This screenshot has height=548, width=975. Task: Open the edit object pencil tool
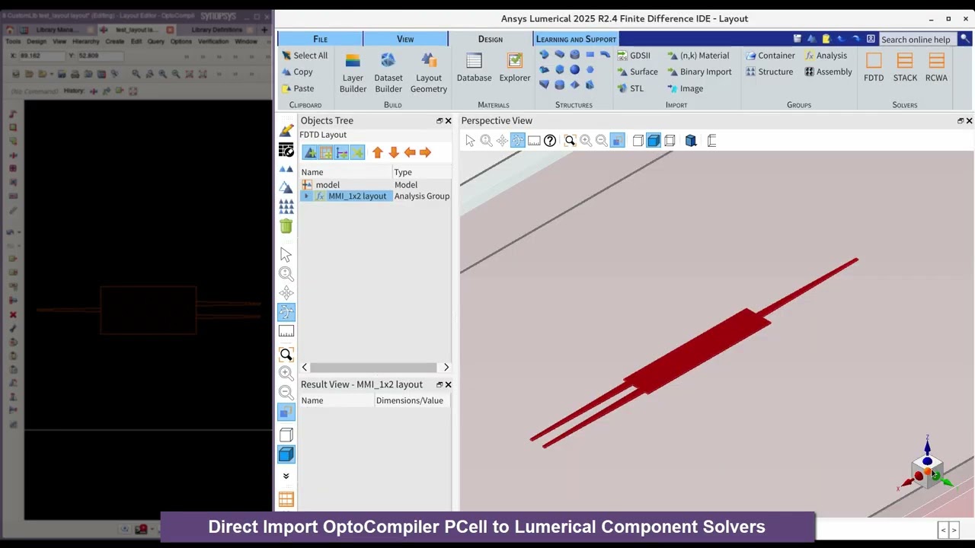286,131
